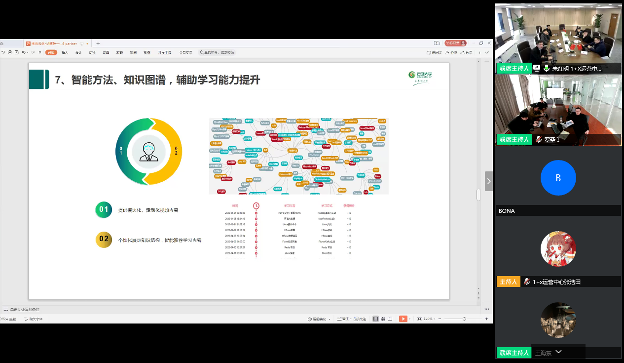Click the BONA participant blue avatar
The width and height of the screenshot is (624, 363).
(x=558, y=178)
